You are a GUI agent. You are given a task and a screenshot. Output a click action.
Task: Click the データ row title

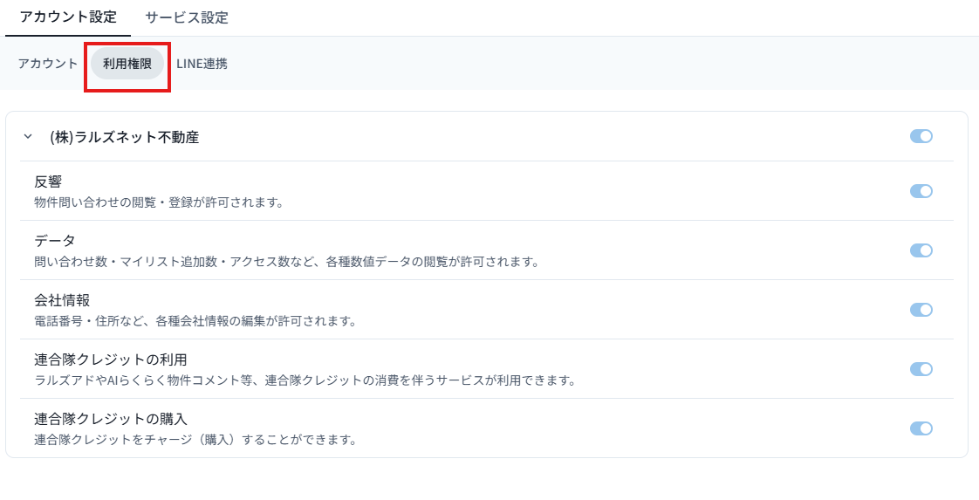pos(54,241)
